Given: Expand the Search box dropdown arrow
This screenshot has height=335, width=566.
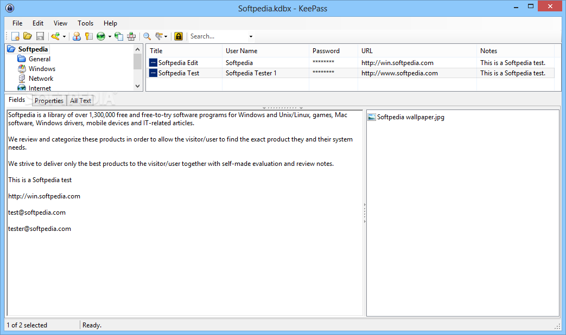Looking at the screenshot, I should click(x=251, y=36).
